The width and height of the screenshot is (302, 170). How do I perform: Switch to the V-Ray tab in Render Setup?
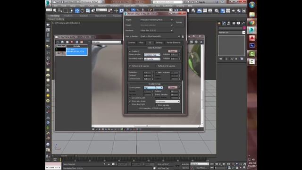(x=141, y=42)
